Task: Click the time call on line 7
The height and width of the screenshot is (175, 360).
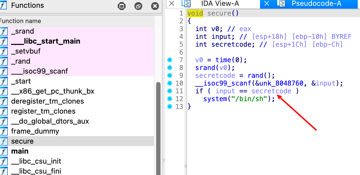Action: point(223,60)
